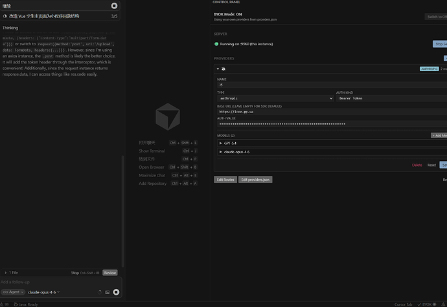The height and width of the screenshot is (307, 447).
Task: Click the Running on :9960 status text
Action: pos(246,44)
